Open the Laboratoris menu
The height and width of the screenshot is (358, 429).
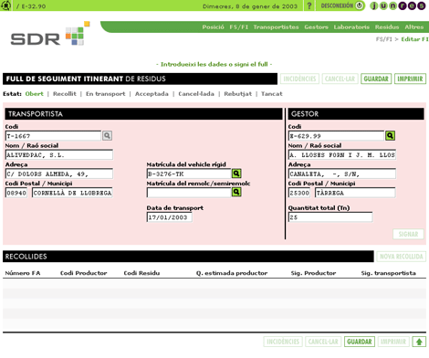coord(351,27)
